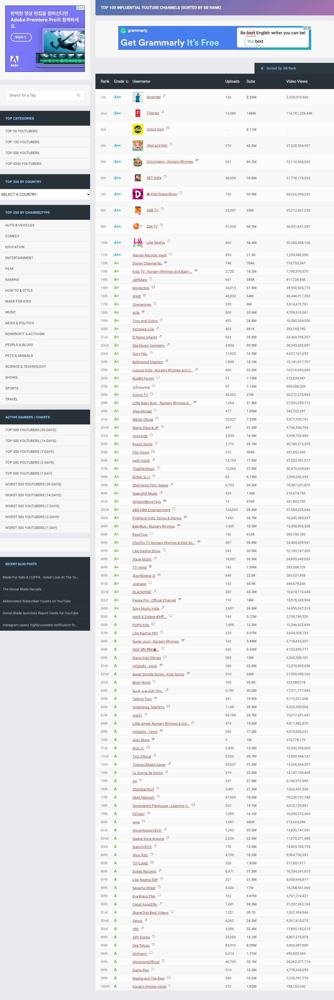The image size is (334, 1000).
Task: Click the Like Nastya Vlog logo
Action: coord(138,243)
